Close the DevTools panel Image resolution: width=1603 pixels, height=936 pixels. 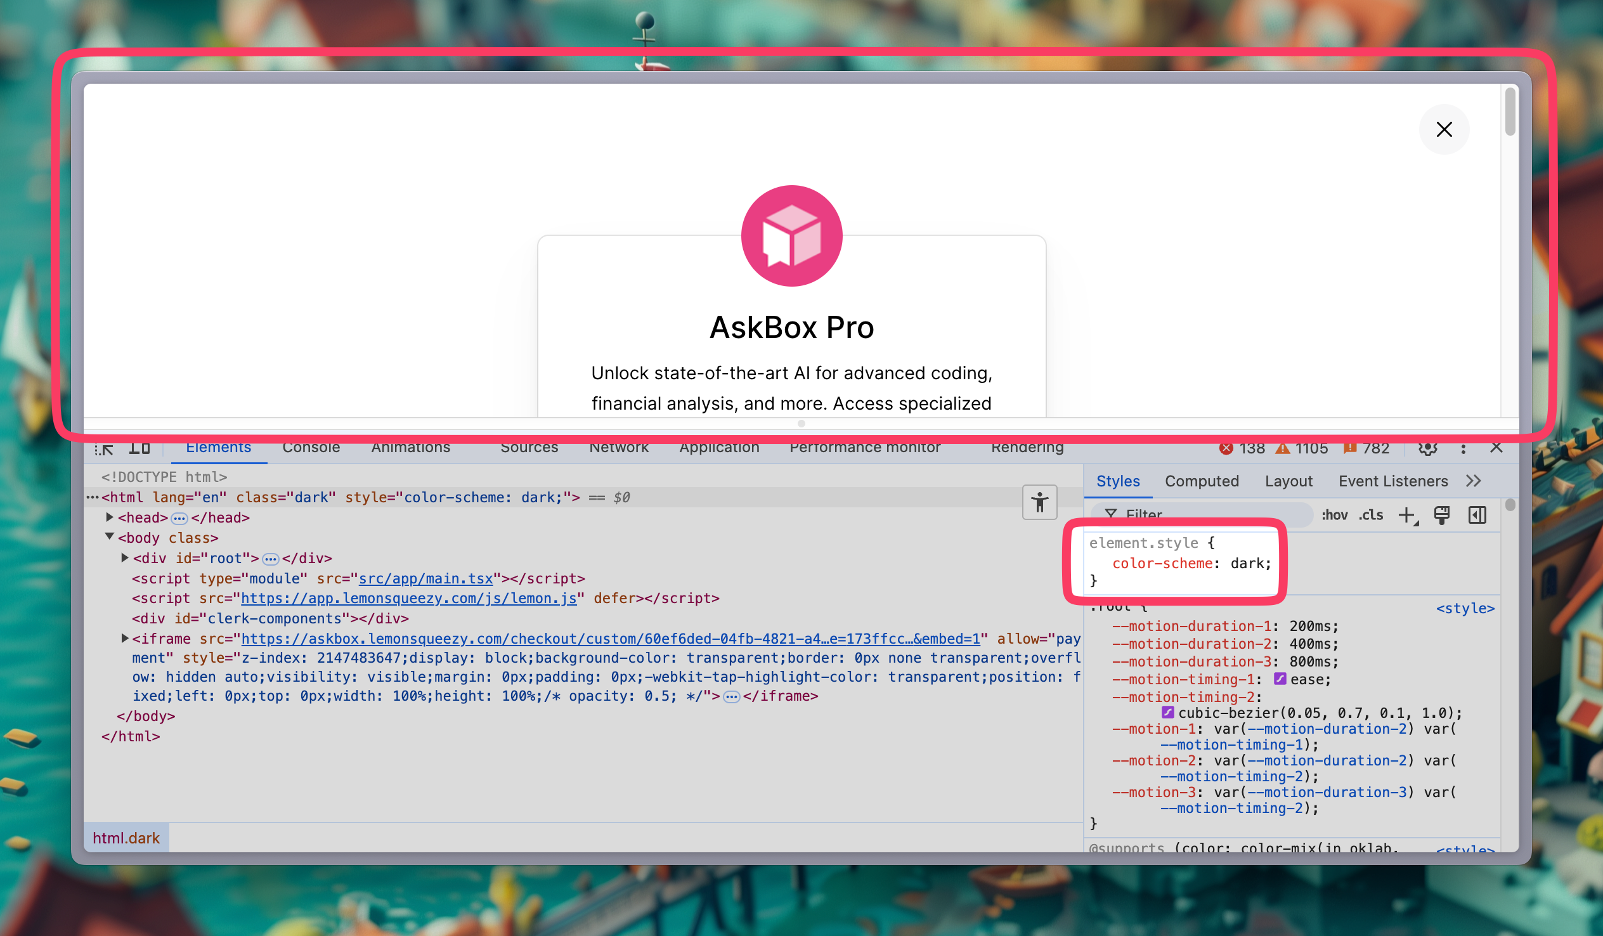pyautogui.click(x=1496, y=448)
